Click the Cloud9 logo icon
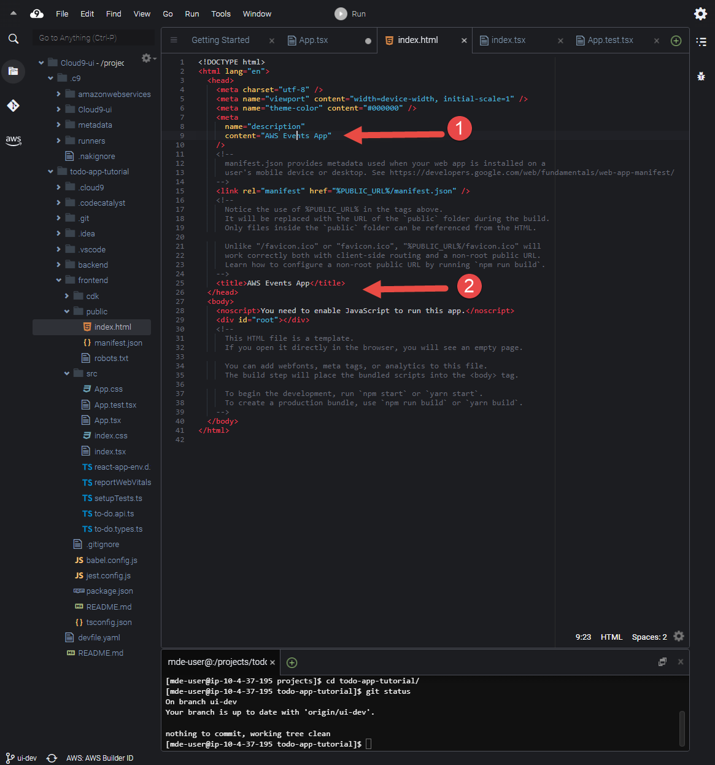The width and height of the screenshot is (715, 765). (37, 14)
